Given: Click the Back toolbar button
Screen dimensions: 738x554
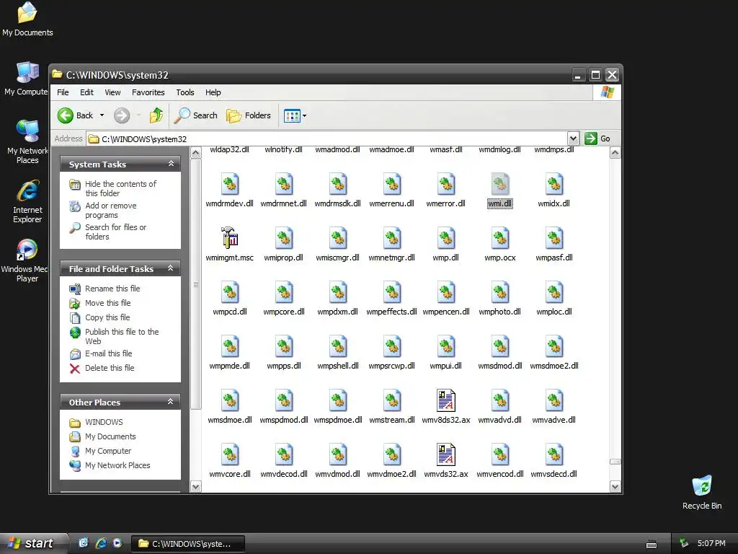Looking at the screenshot, I should 75,115.
